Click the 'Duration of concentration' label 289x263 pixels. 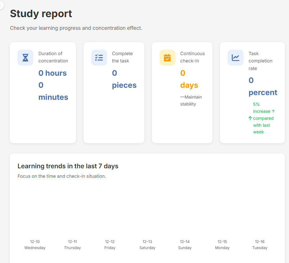53,57
